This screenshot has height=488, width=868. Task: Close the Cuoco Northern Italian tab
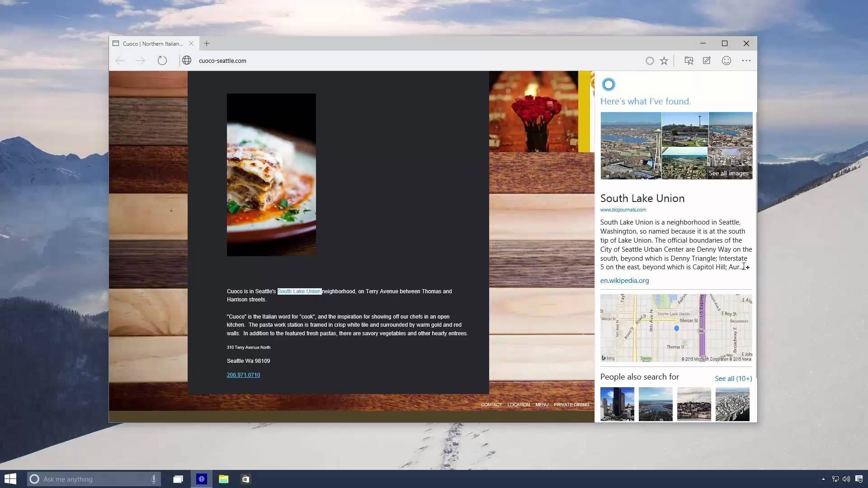(x=191, y=43)
